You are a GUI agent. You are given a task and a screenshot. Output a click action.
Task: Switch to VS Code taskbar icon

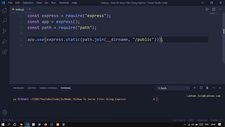tap(27, 125)
